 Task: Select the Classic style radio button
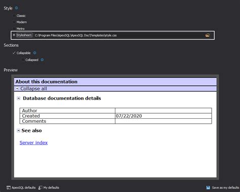14,16
